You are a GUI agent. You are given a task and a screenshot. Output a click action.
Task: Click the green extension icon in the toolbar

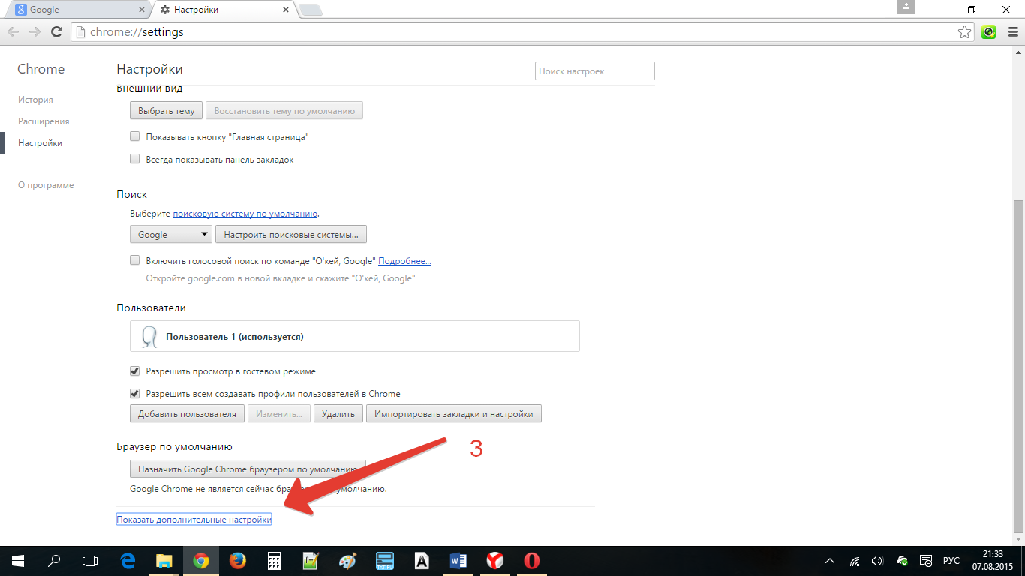(989, 32)
